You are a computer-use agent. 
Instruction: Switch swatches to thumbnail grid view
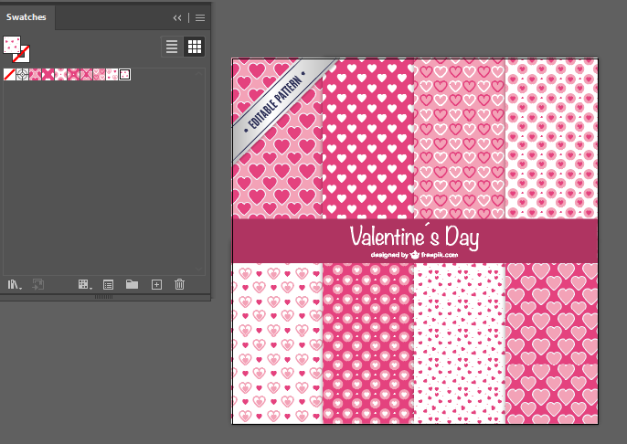pos(195,47)
